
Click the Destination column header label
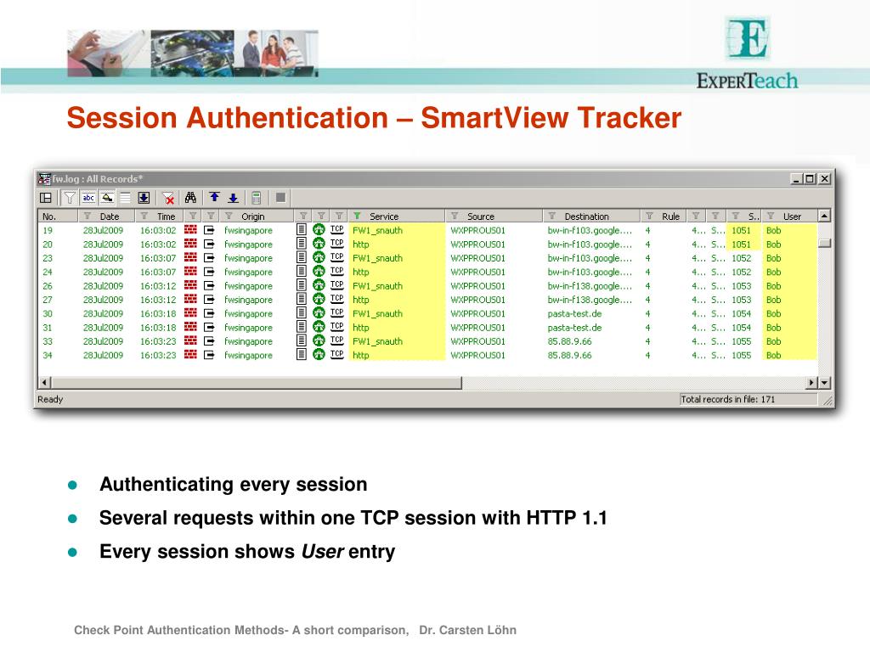586,216
